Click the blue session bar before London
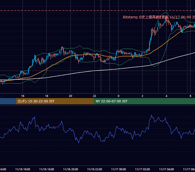This screenshot has width=195, height=172. 8,101
